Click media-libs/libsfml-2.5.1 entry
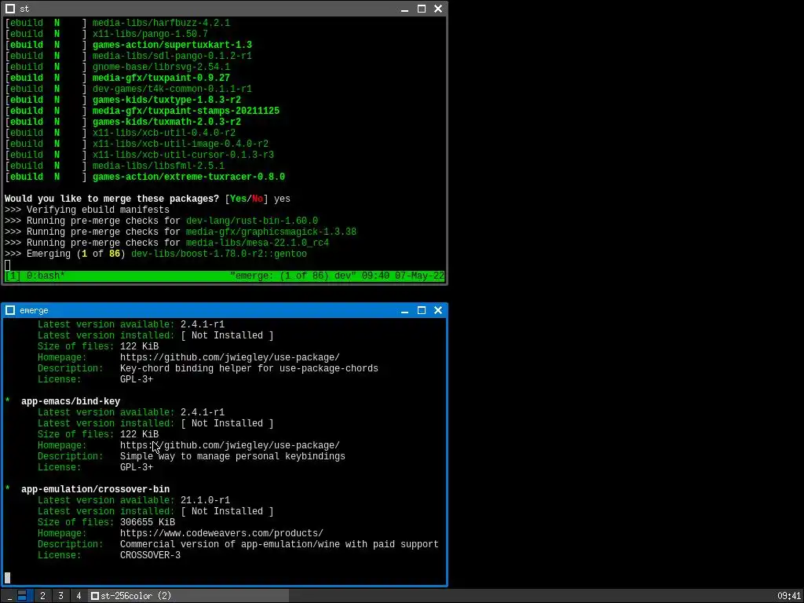 (x=159, y=166)
